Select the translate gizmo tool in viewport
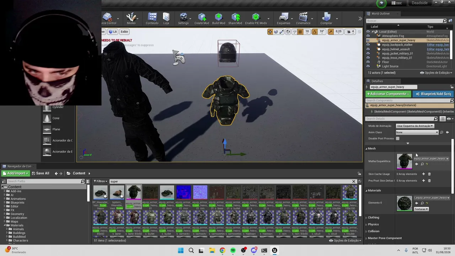This screenshot has width=455, height=256. point(270,32)
